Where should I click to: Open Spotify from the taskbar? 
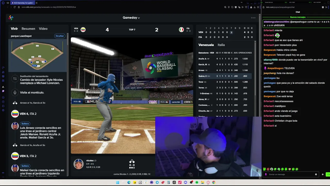pyautogui.click(x=197, y=182)
